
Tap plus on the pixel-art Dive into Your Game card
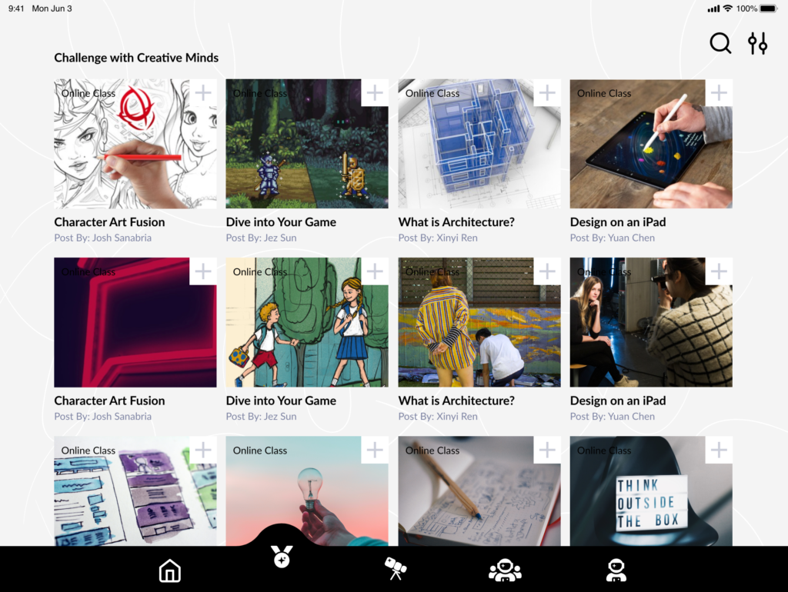375,93
